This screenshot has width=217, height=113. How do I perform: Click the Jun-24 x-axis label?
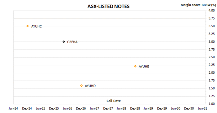[13, 108]
